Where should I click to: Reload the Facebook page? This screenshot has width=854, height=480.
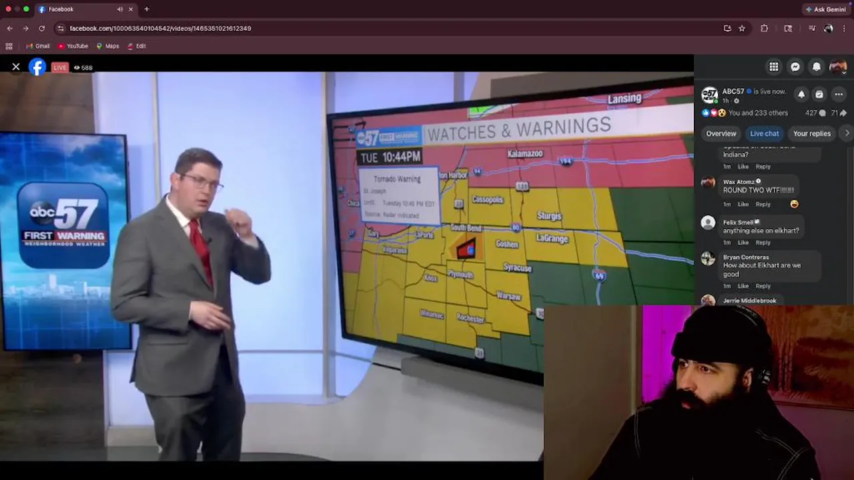(x=41, y=29)
